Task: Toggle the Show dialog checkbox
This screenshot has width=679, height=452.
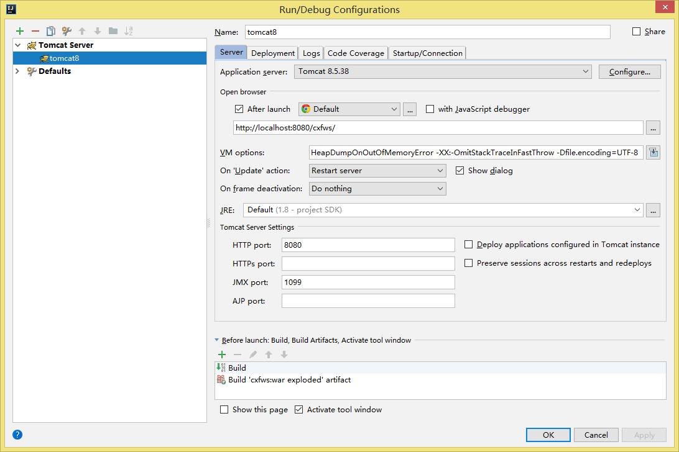Action: click(x=460, y=170)
